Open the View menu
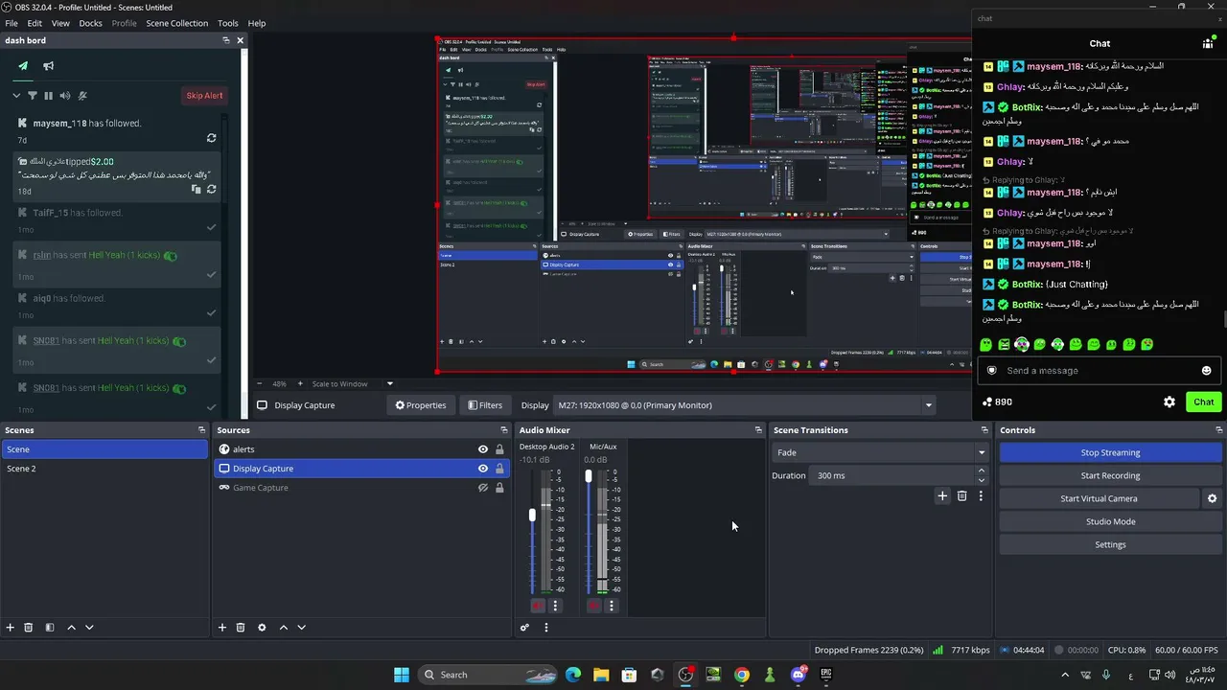 60,23
